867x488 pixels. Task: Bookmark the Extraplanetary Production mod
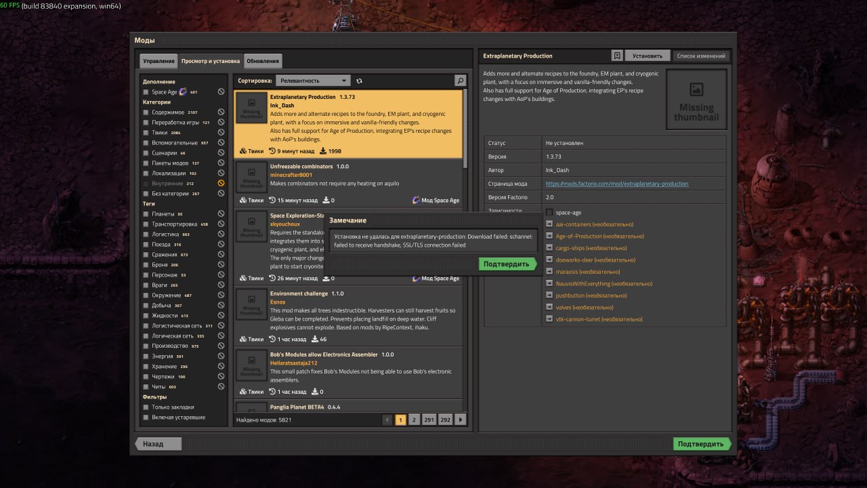(x=617, y=56)
